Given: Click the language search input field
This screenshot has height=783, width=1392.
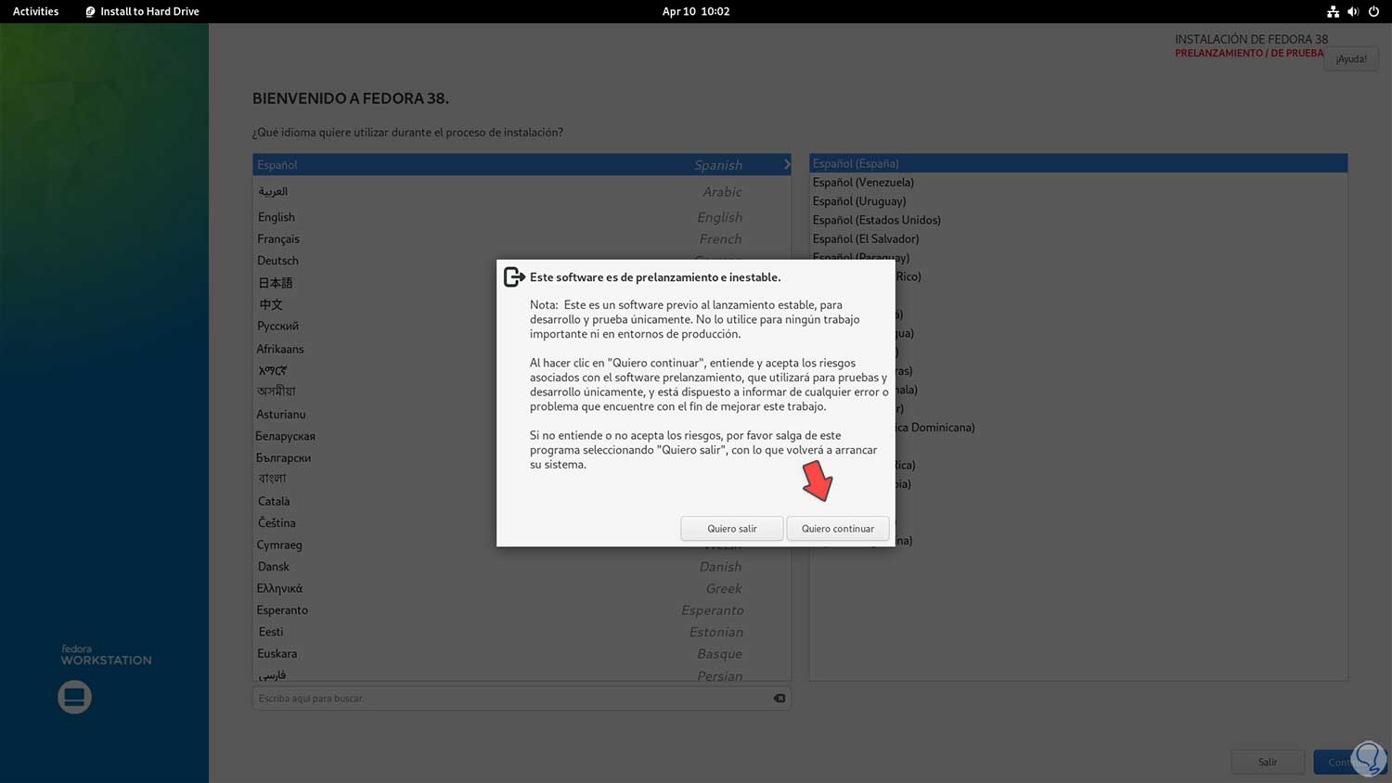Looking at the screenshot, I should point(522,699).
